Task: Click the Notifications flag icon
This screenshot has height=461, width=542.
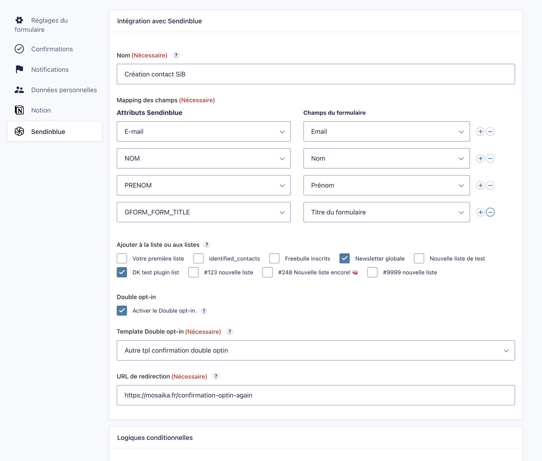Action: click(x=19, y=69)
